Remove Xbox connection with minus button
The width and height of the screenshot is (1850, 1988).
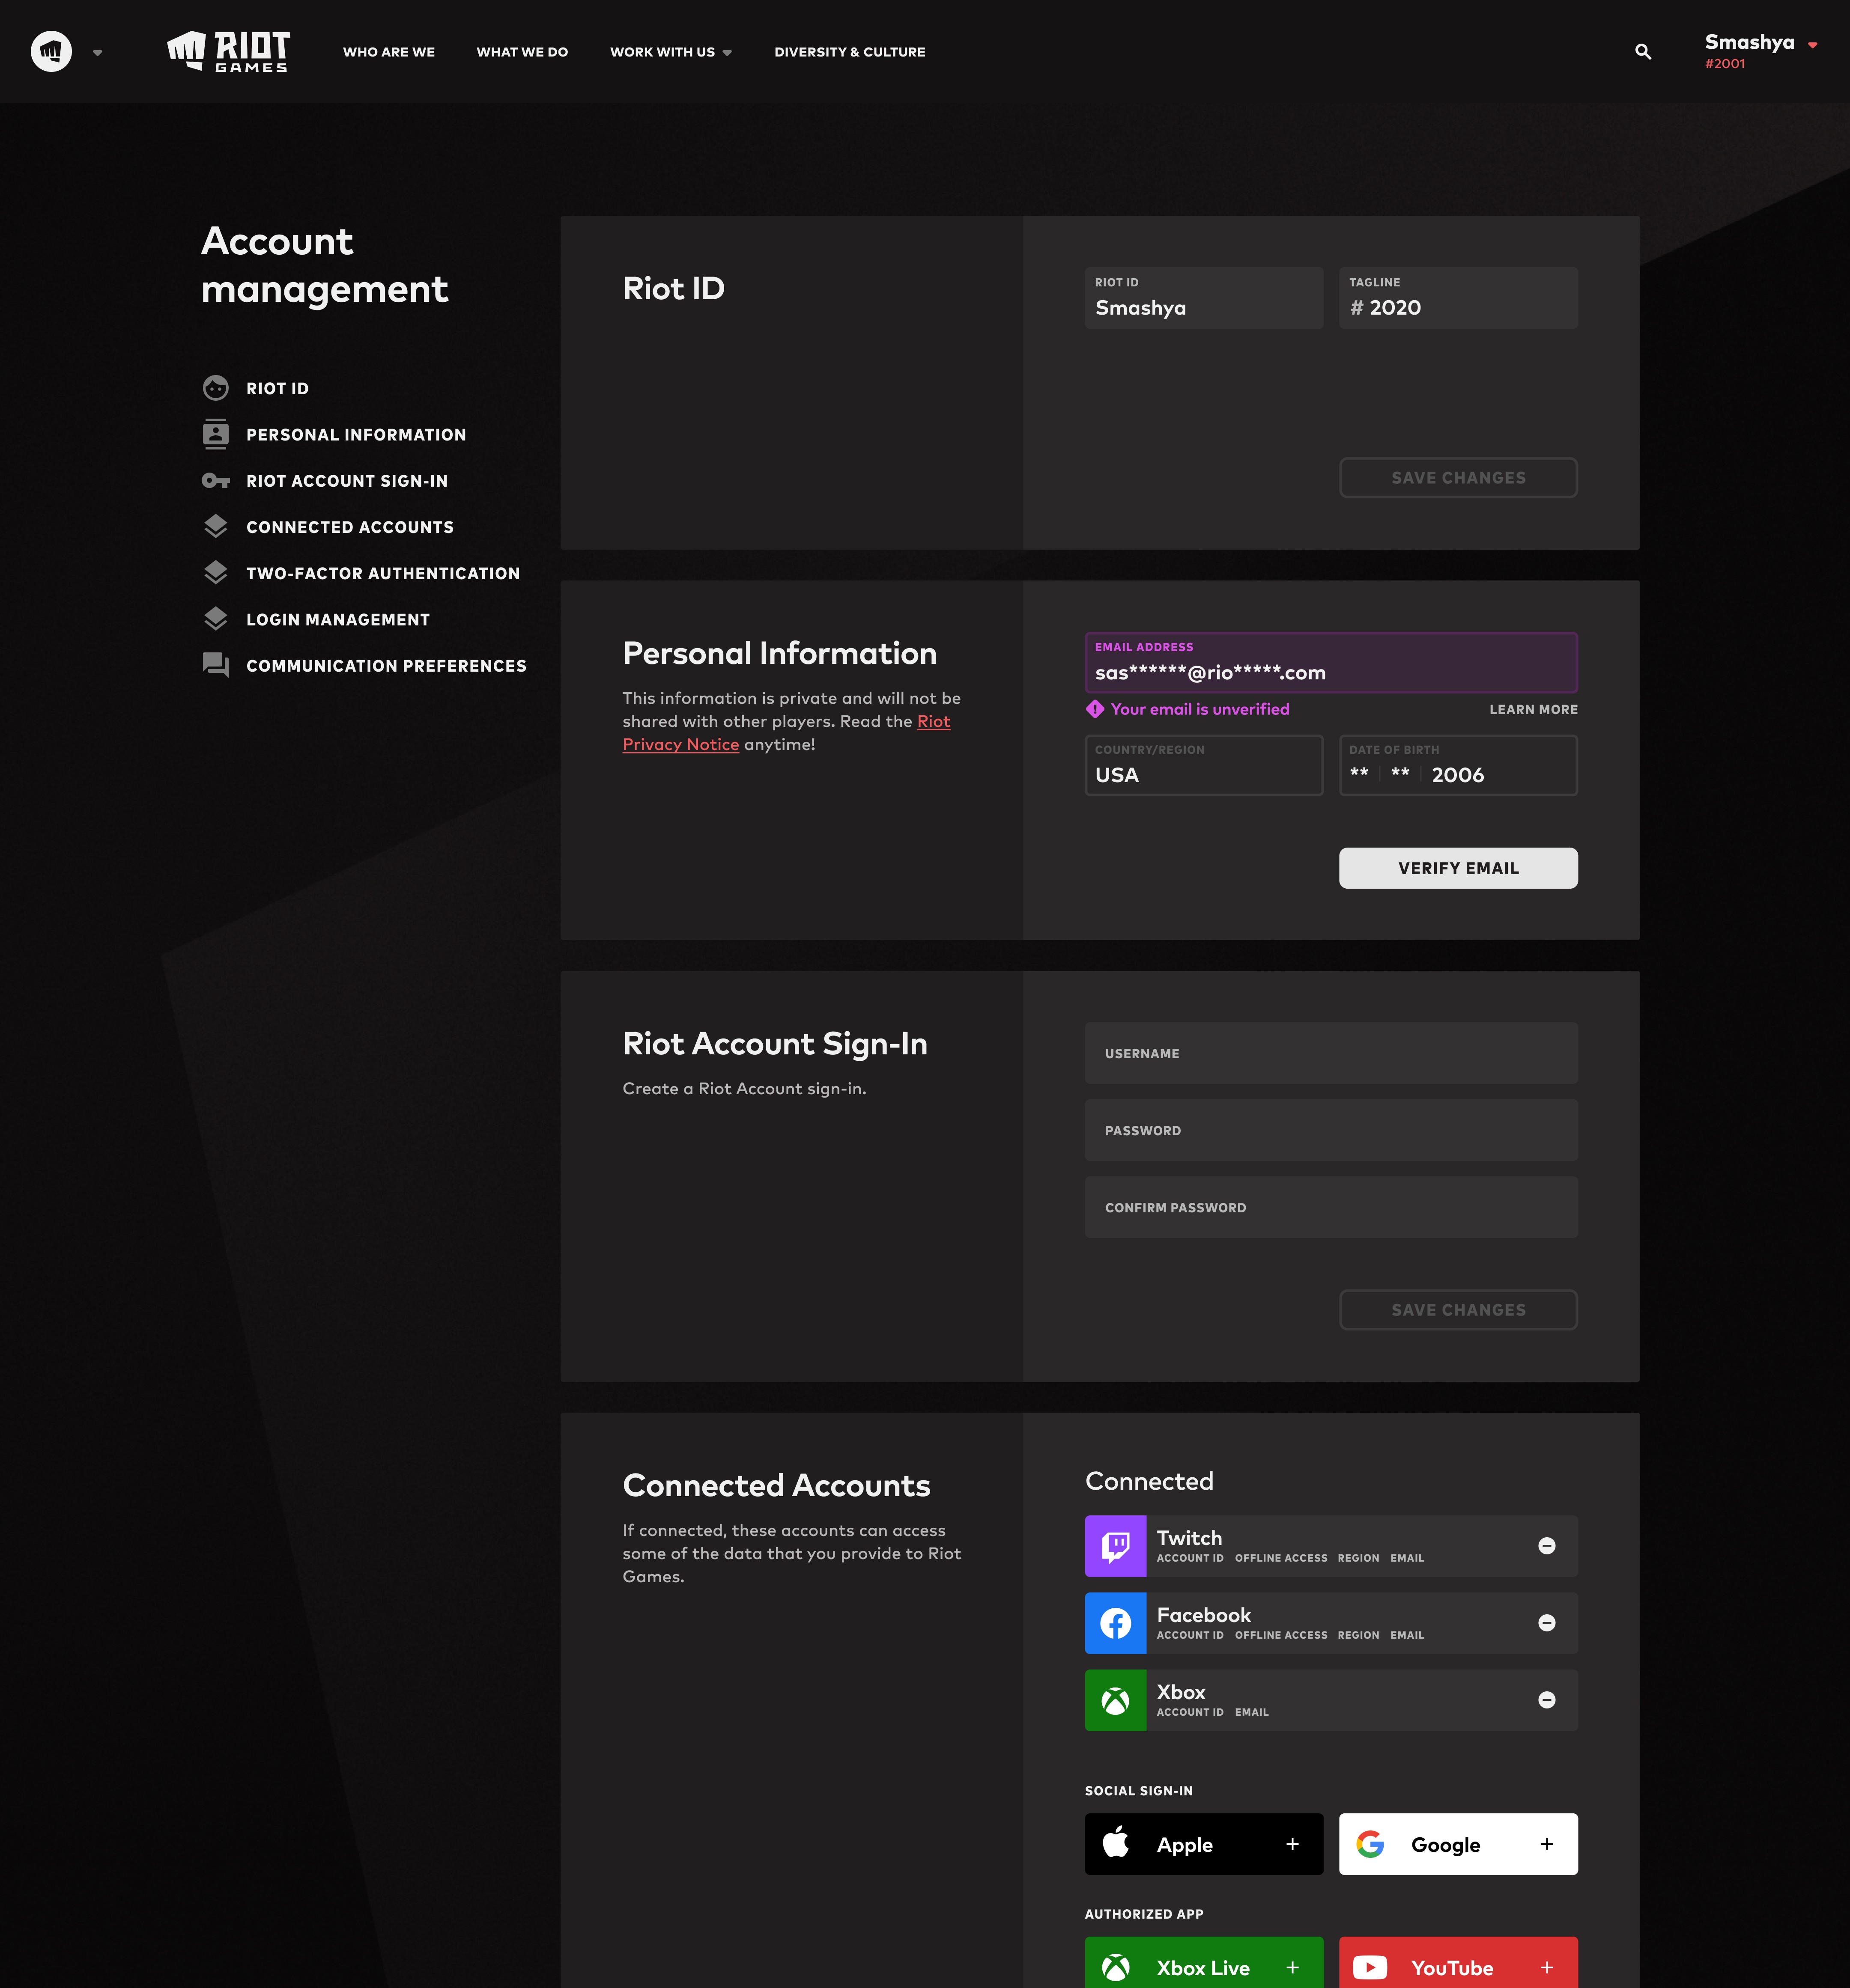[1546, 1700]
